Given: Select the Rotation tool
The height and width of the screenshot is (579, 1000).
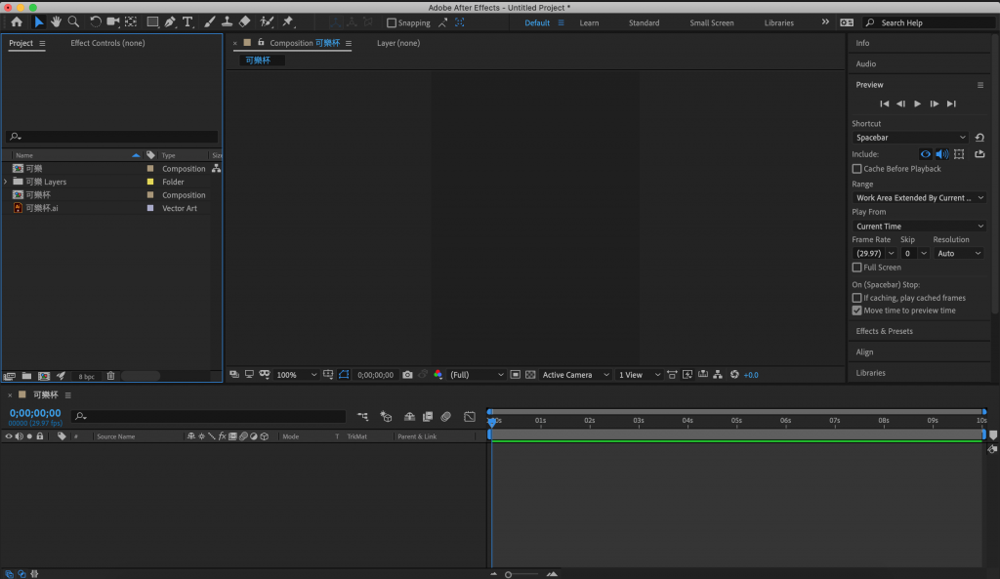Looking at the screenshot, I should pyautogui.click(x=95, y=22).
